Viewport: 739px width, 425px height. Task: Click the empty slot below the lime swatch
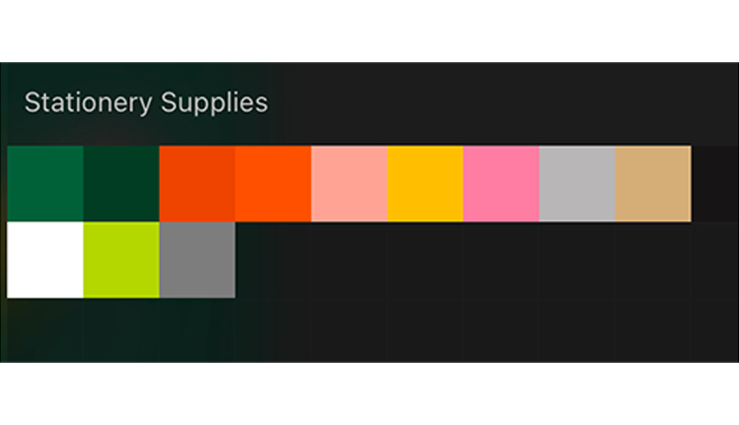coord(121,328)
